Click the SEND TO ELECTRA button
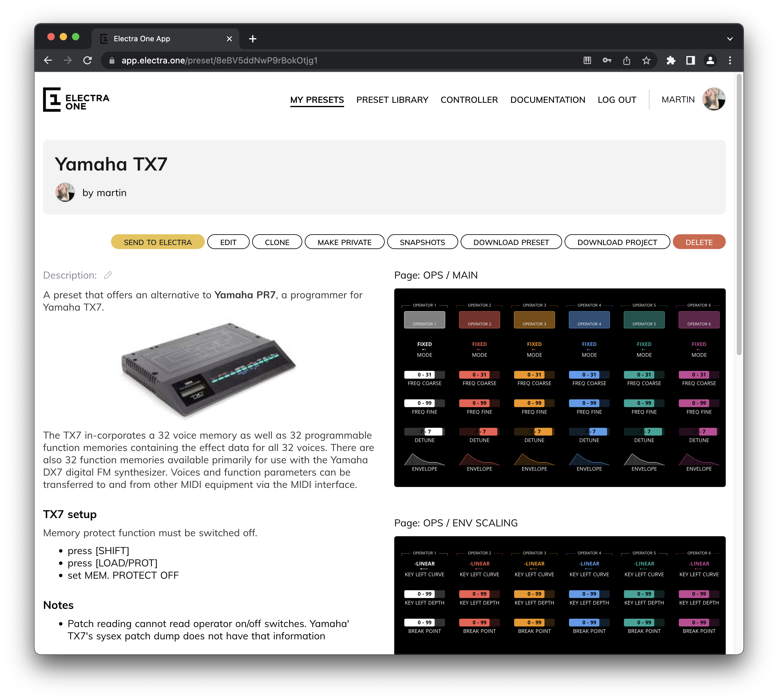 pos(157,242)
